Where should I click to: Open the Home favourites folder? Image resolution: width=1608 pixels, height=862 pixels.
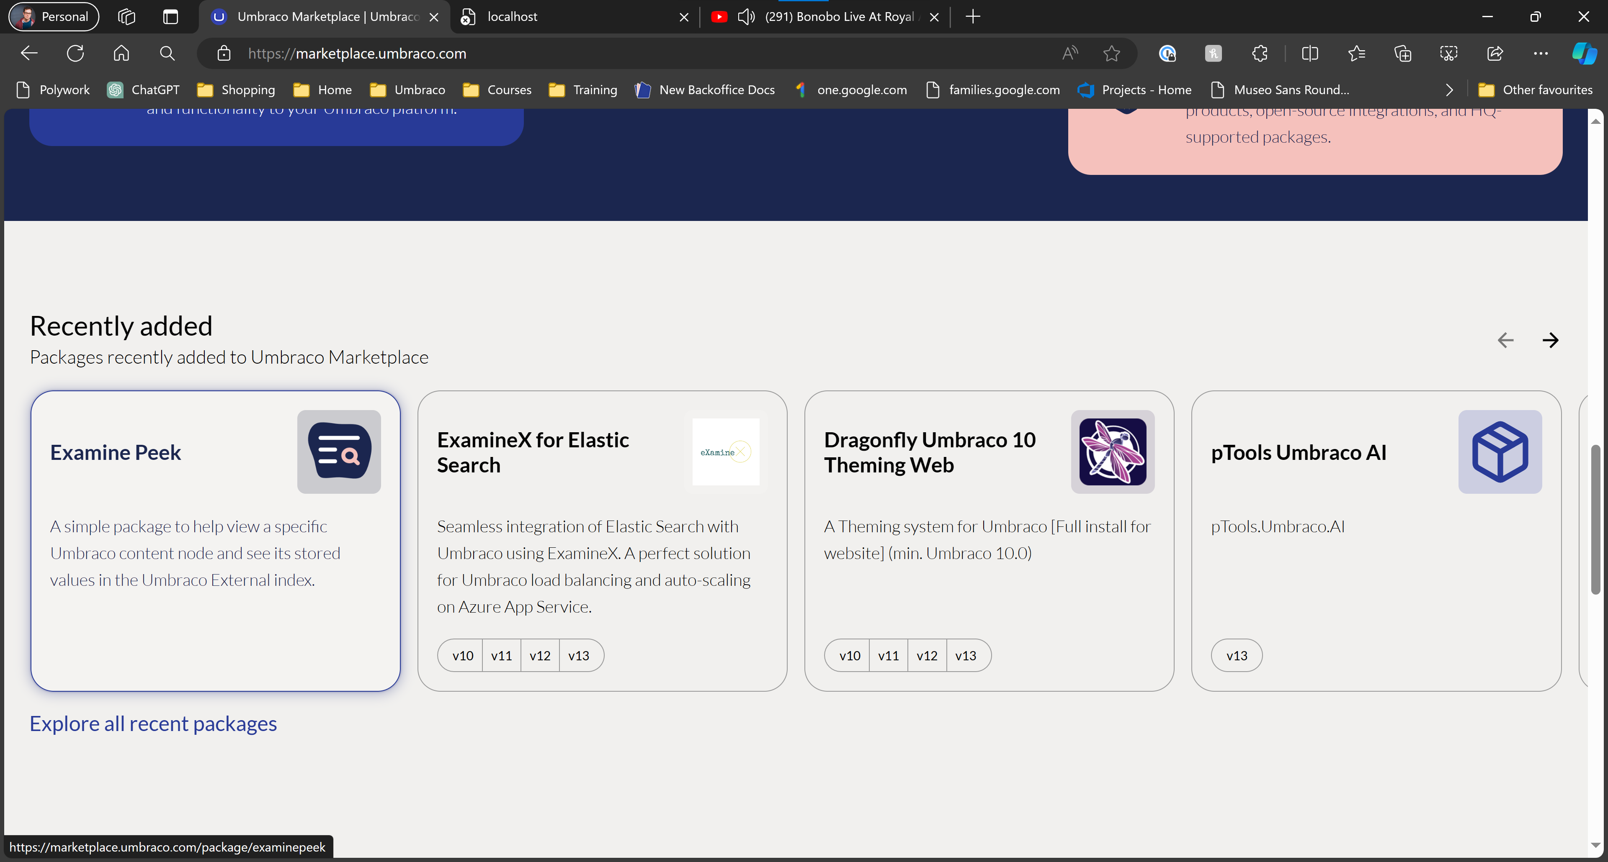322,90
